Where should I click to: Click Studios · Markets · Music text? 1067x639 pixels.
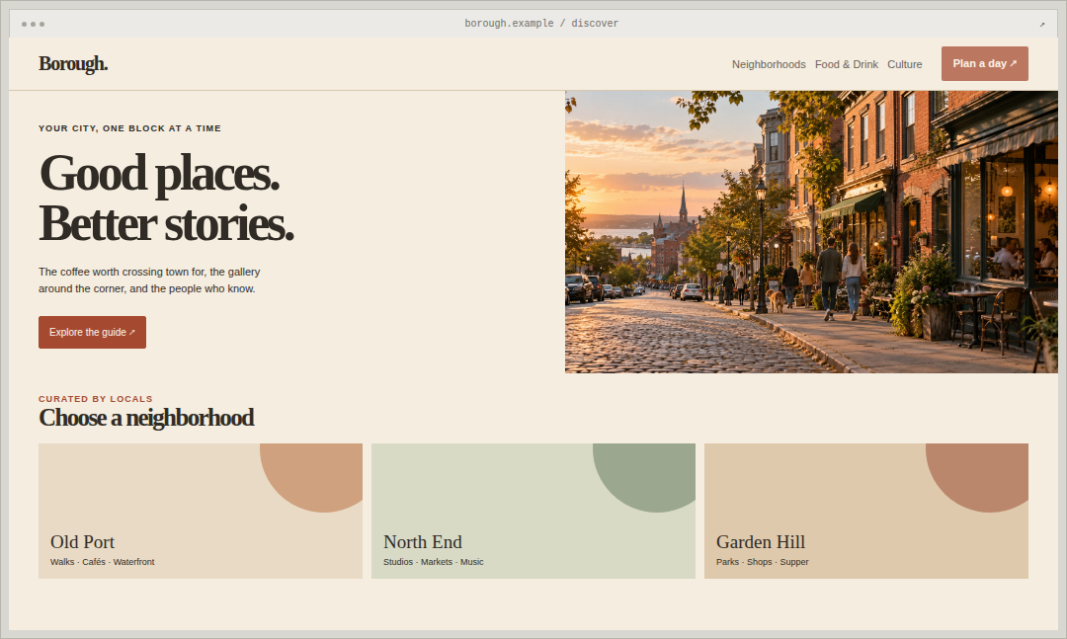[434, 562]
